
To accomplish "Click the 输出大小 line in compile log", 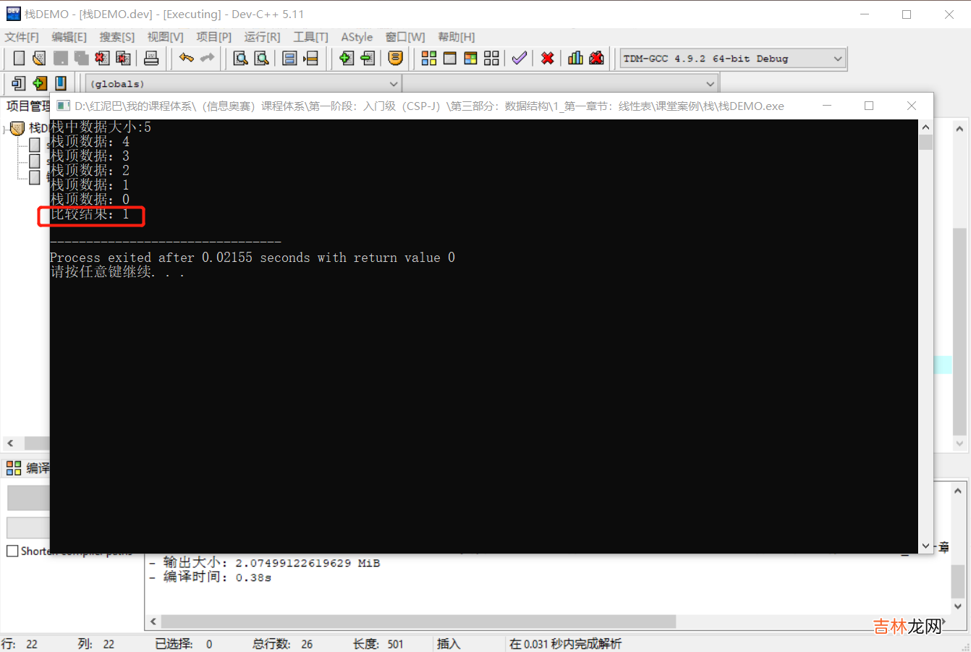I will tap(264, 562).
